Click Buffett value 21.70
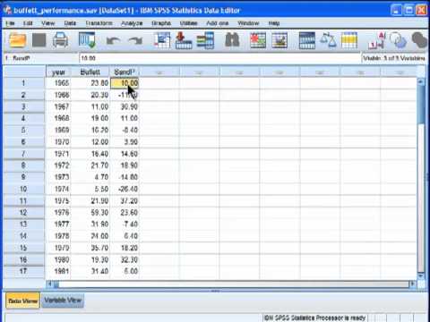The image size is (430, 322). [x=90, y=165]
